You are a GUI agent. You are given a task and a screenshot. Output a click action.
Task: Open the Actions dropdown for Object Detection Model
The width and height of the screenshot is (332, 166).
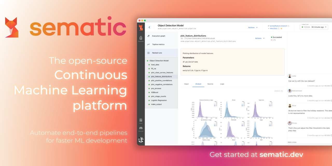(253, 27)
